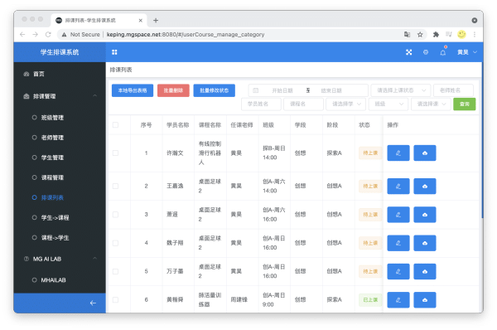This screenshot has width=497, height=330.
Task: Open 学生管理 in the sidebar
Action: (52, 158)
